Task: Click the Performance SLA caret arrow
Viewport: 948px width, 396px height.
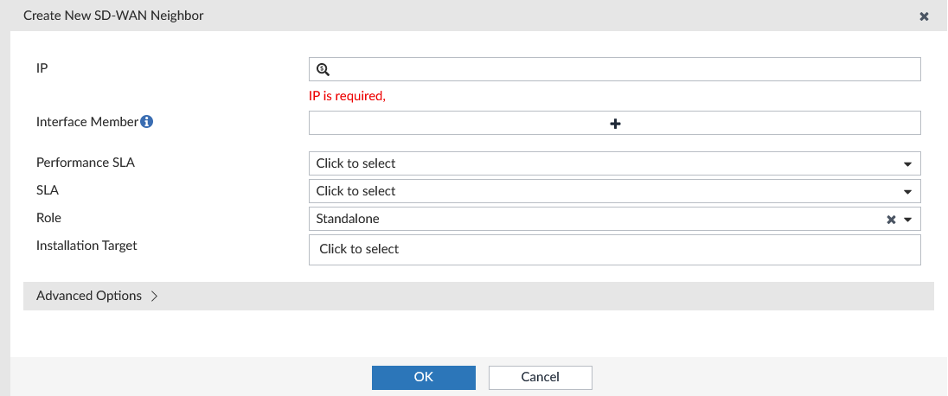Action: click(907, 163)
